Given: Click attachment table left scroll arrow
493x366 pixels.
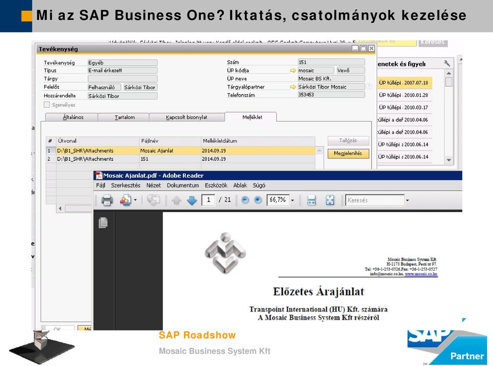Looking at the screenshot, I should (60, 208).
